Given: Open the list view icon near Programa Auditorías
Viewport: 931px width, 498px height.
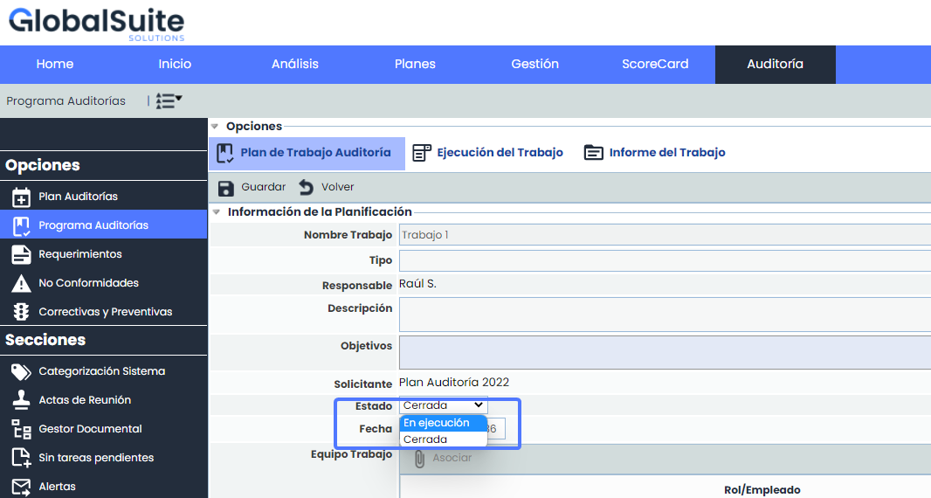Looking at the screenshot, I should tap(168, 101).
